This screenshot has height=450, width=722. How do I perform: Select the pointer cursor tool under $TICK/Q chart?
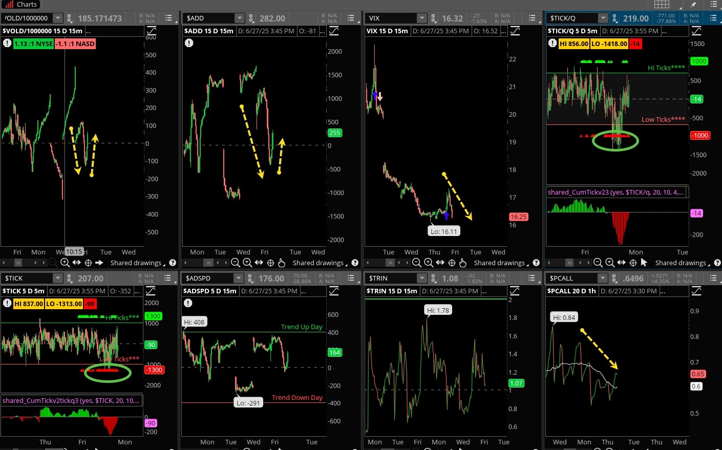644,263
